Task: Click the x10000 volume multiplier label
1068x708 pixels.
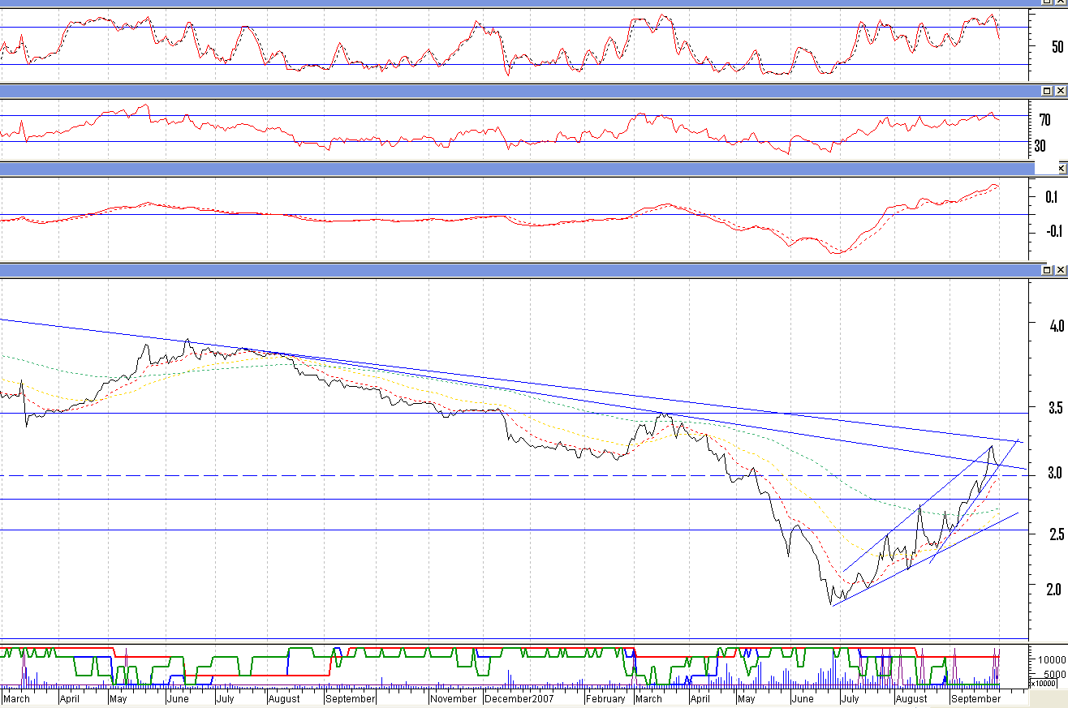Action: [x=1049, y=684]
